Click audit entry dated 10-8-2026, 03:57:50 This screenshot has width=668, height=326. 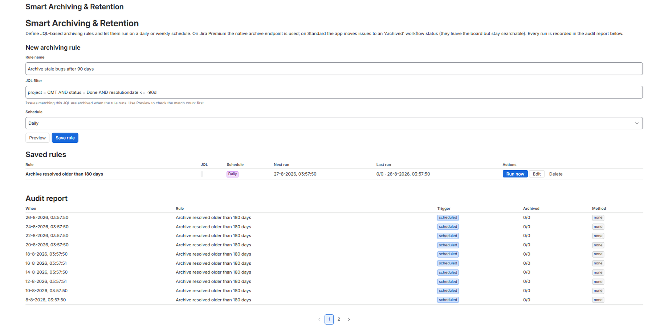click(x=46, y=291)
